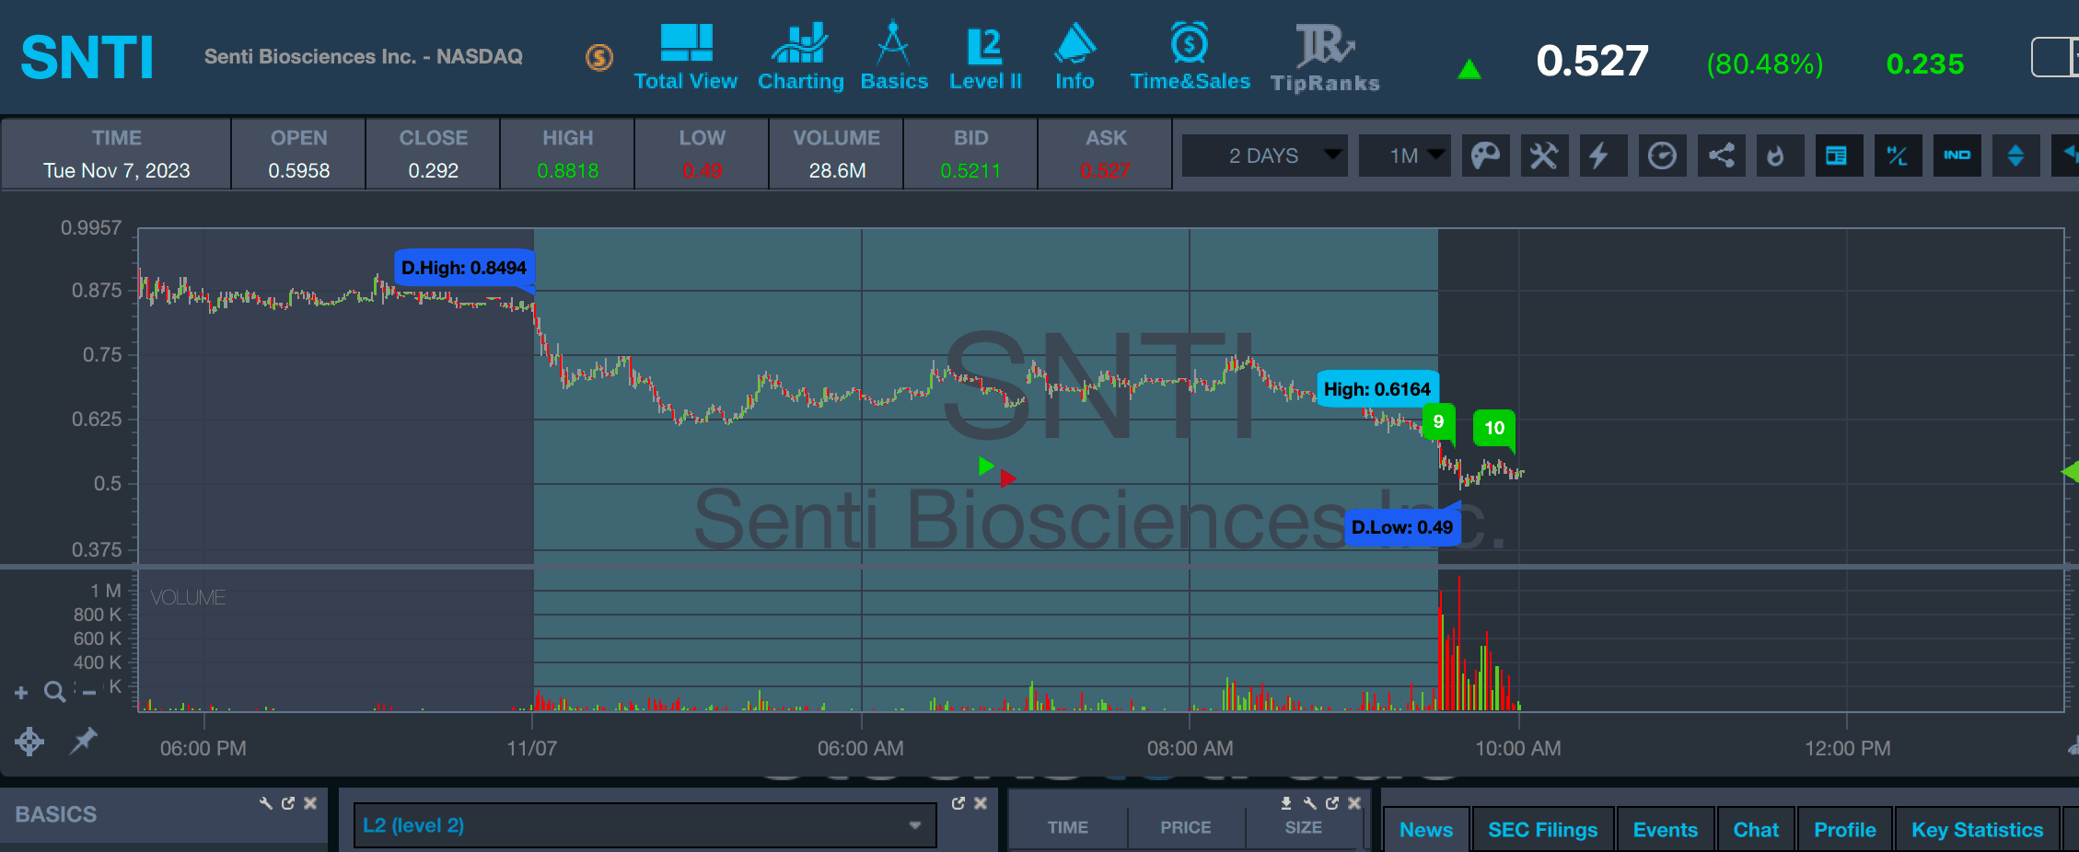Click the lightning bolt chart icon
Viewport: 2079px width, 852px height.
pos(1602,155)
